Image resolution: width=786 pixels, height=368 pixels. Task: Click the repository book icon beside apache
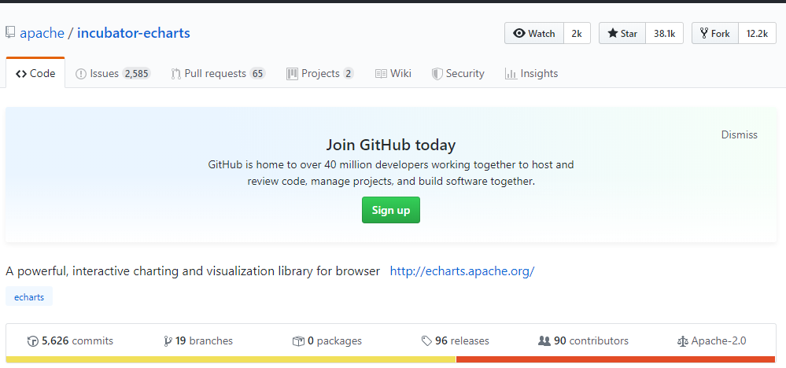(11, 33)
